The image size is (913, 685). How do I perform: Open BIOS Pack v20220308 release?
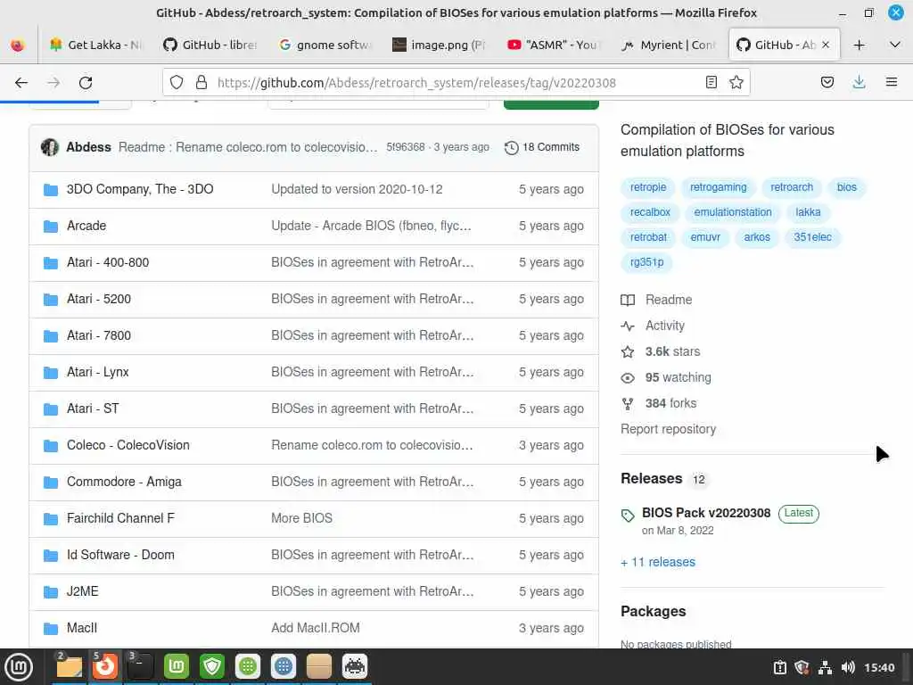click(x=706, y=513)
